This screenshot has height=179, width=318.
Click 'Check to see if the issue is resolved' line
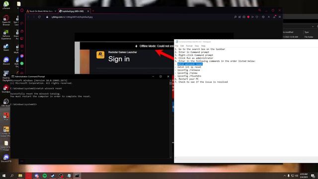pos(201,82)
